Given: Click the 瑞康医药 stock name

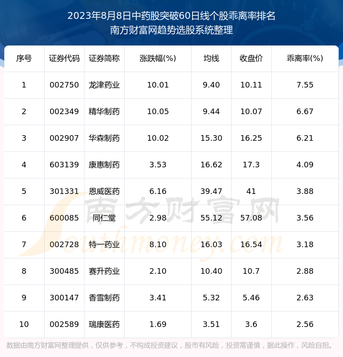Looking at the screenshot, I should pos(104,324).
